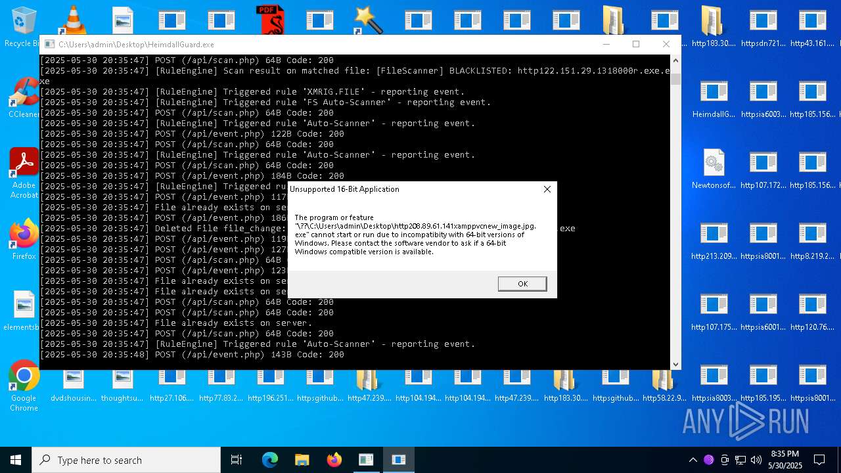
Task: Open the volume control tray icon
Action: 756,460
